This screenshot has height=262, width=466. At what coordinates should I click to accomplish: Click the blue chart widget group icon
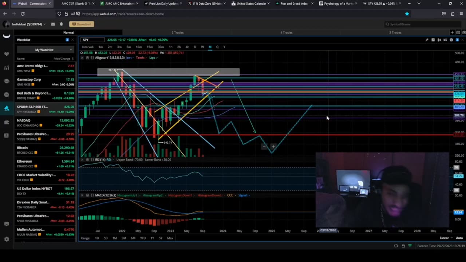[458, 40]
